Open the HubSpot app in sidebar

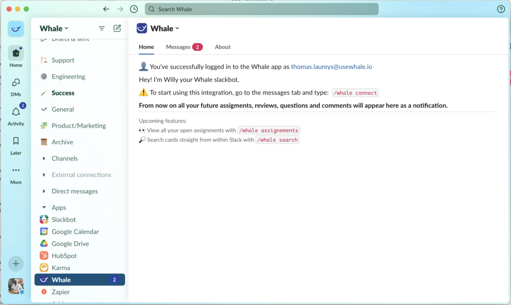(x=64, y=256)
